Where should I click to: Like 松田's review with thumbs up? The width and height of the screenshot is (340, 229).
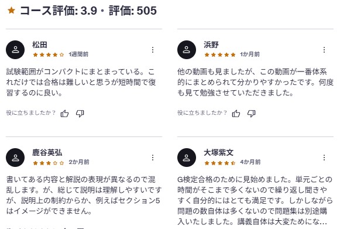coord(64,113)
